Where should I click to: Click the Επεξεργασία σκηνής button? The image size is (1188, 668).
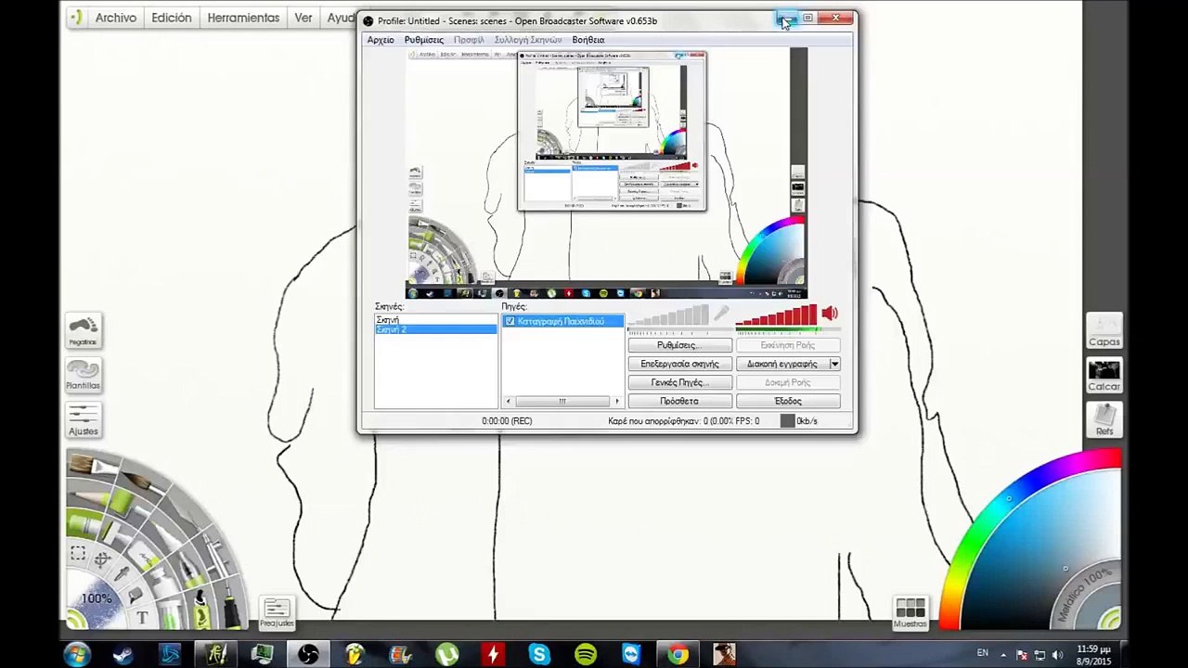(679, 364)
